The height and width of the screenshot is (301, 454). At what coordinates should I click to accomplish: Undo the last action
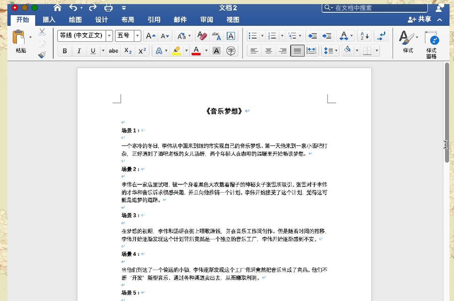pos(73,8)
